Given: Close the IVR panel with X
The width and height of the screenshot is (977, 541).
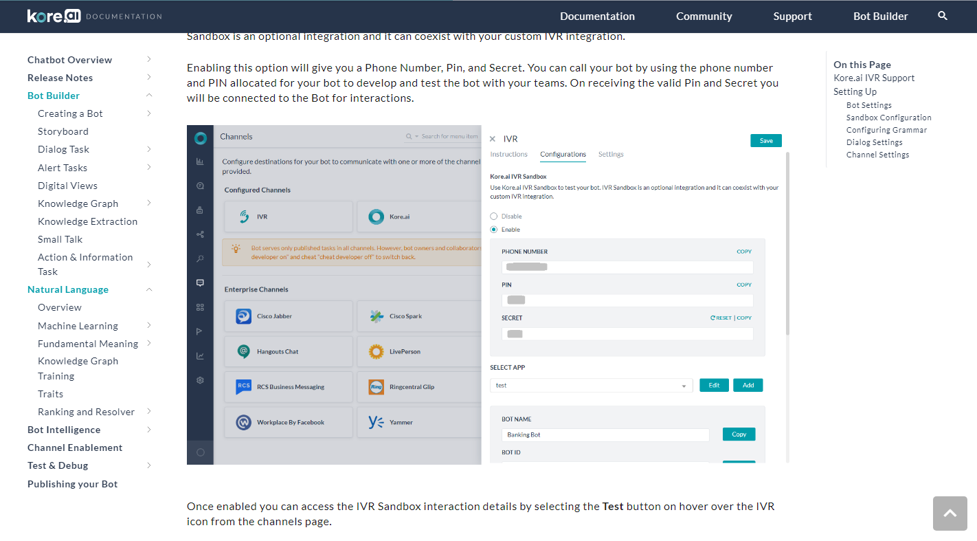Looking at the screenshot, I should [x=493, y=139].
